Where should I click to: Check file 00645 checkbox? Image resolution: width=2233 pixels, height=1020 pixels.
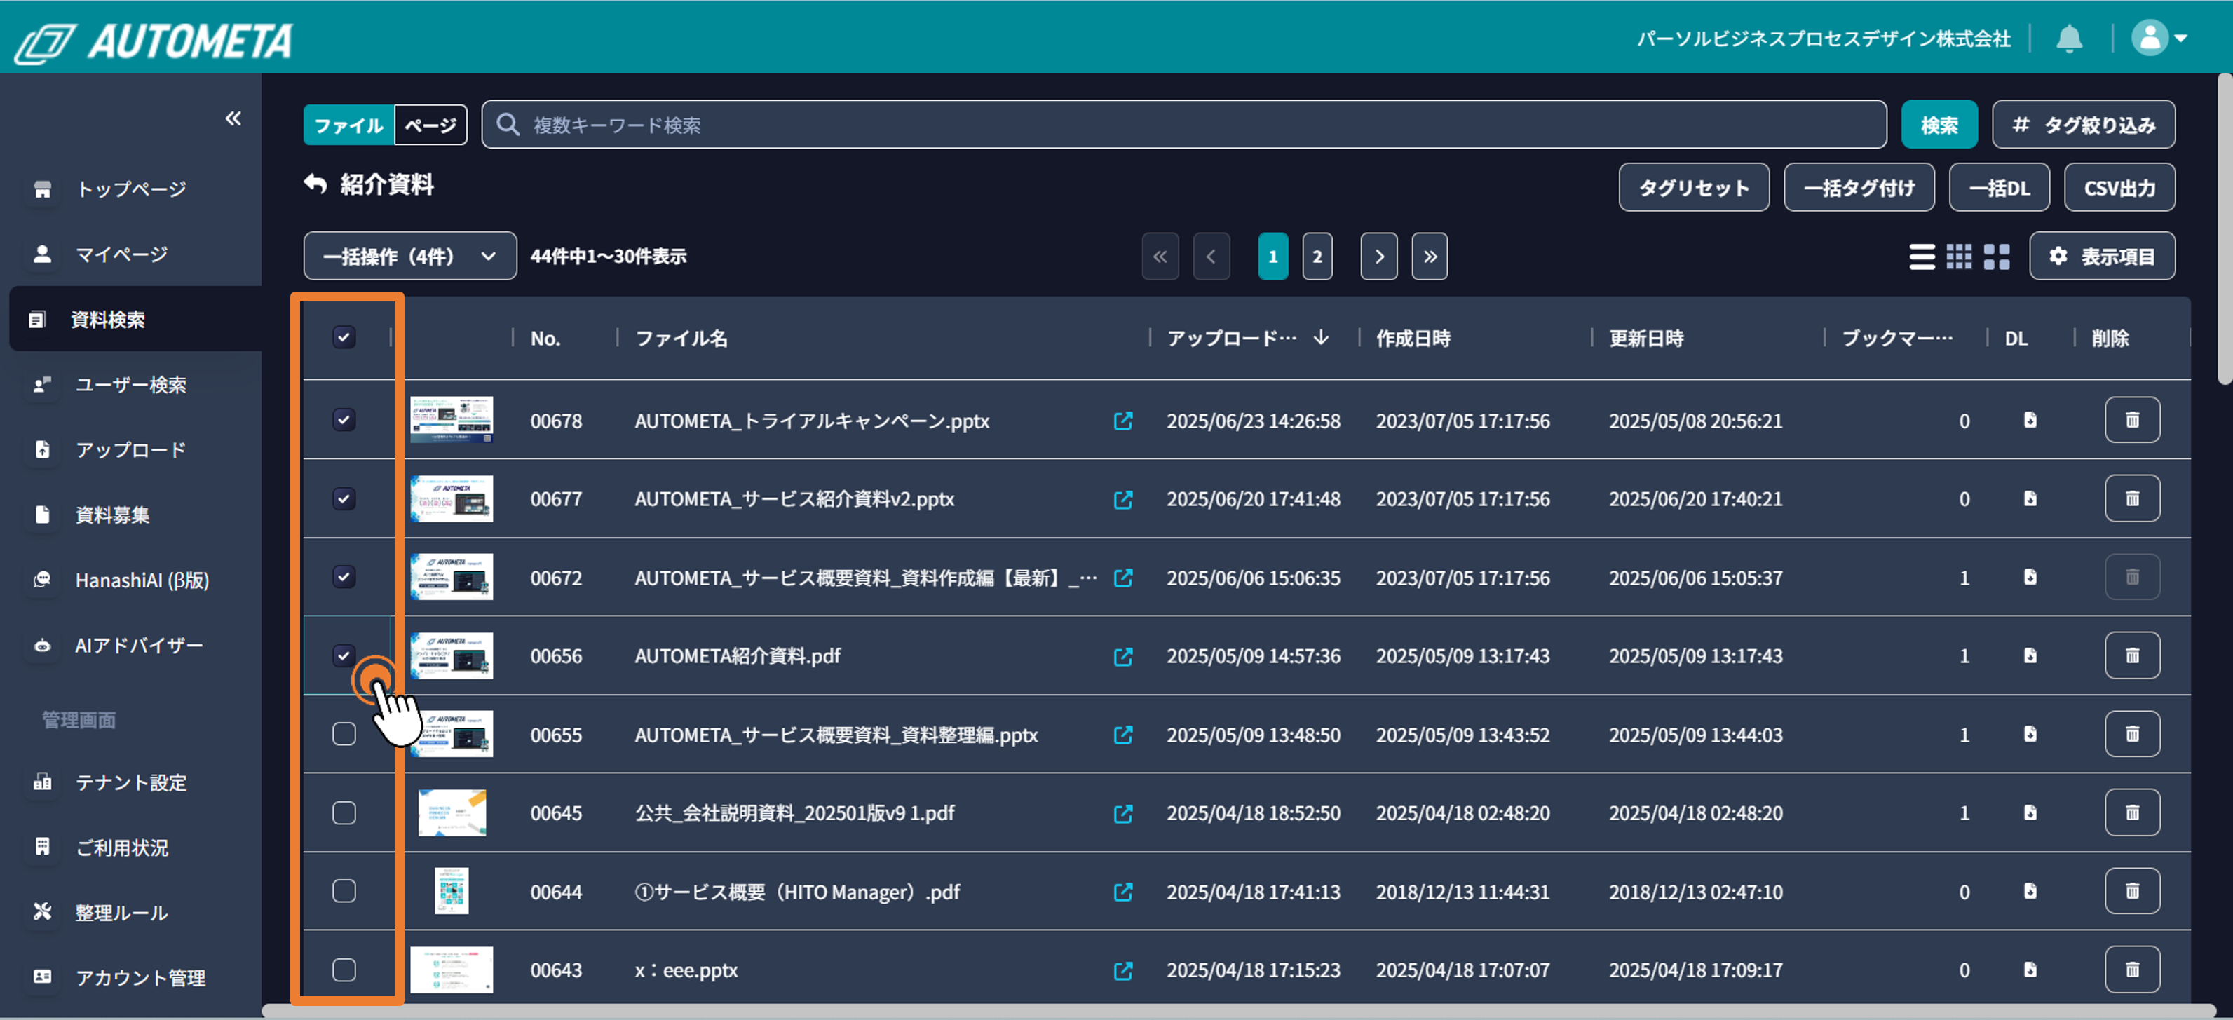(x=344, y=812)
